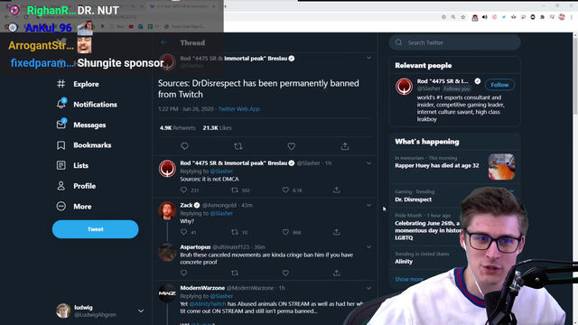Screen dimensions: 578x325
Task: Open options chevron on 'not DMCA' reply
Action: 368,162
